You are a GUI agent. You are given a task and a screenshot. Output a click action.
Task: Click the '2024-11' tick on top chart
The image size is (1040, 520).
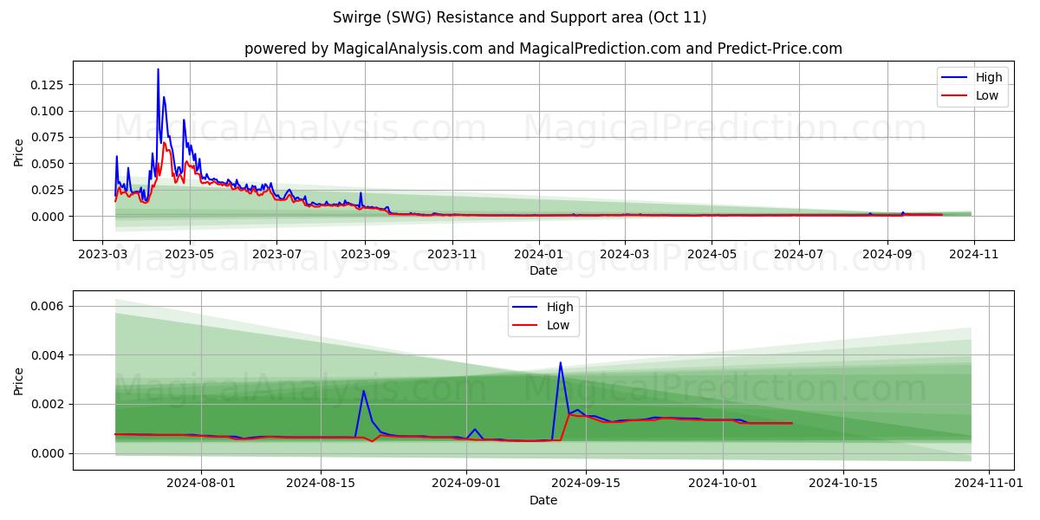pos(972,254)
